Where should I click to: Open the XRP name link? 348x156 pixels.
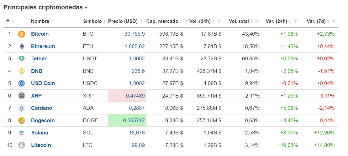(36, 96)
